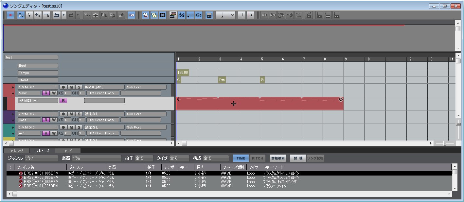The image size is (464, 202).
Task: Open the note length dropdown
Action: (x=232, y=15)
